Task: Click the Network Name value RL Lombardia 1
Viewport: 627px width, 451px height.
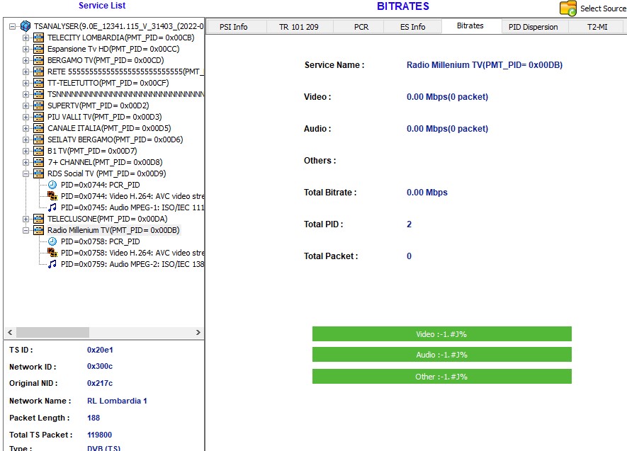Action: pyautogui.click(x=117, y=401)
